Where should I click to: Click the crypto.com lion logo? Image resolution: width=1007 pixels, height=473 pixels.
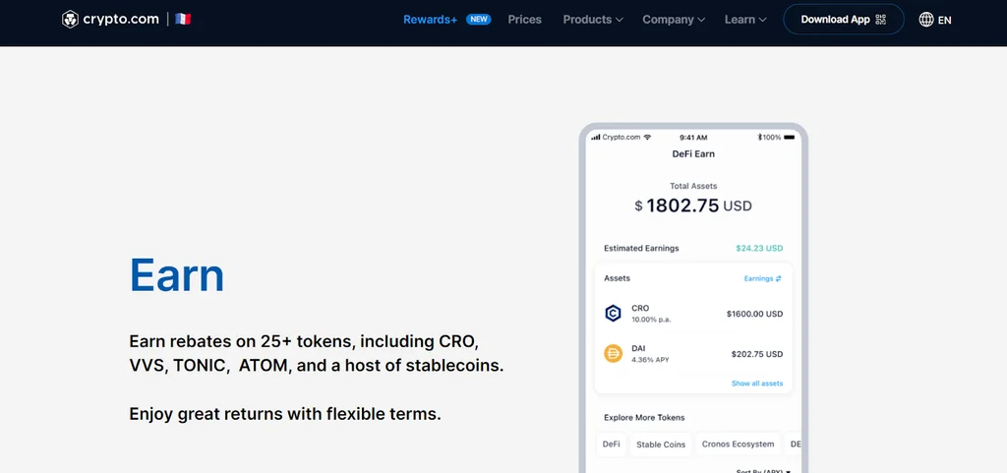tap(70, 20)
